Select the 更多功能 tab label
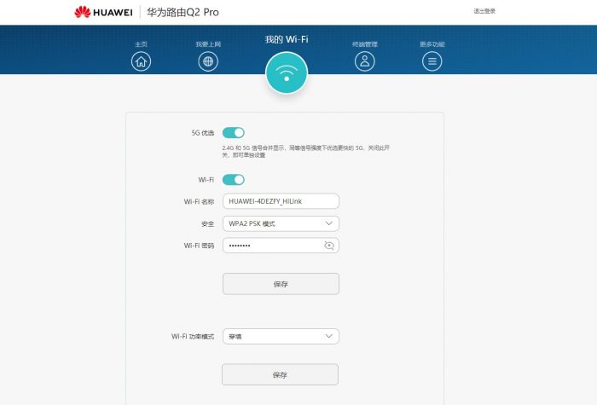The width and height of the screenshot is (597, 405). (432, 44)
